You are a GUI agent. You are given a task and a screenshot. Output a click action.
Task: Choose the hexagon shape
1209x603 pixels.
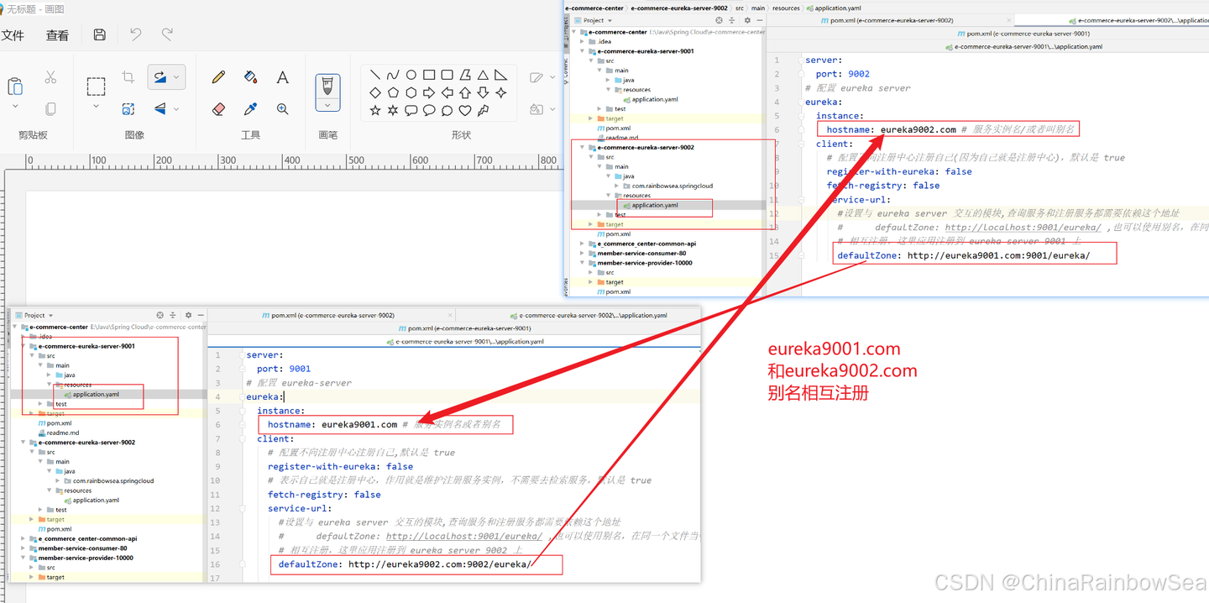pyautogui.click(x=411, y=92)
